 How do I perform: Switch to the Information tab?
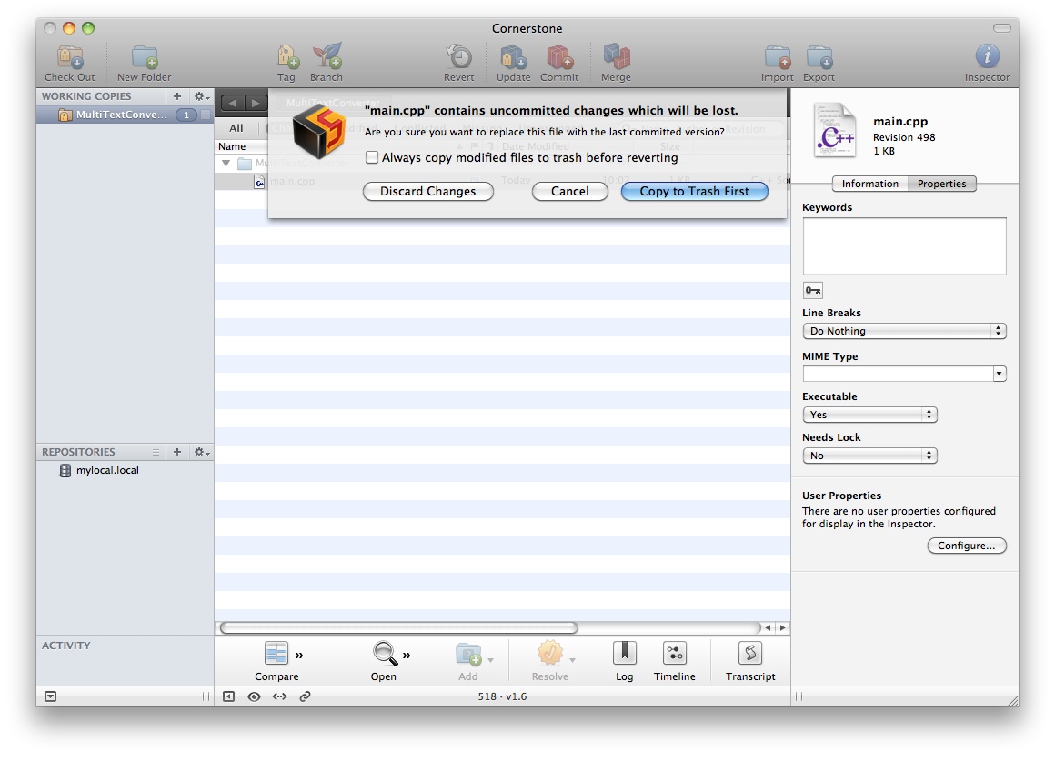click(870, 184)
